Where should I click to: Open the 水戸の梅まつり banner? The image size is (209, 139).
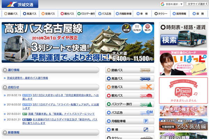tap(183, 111)
